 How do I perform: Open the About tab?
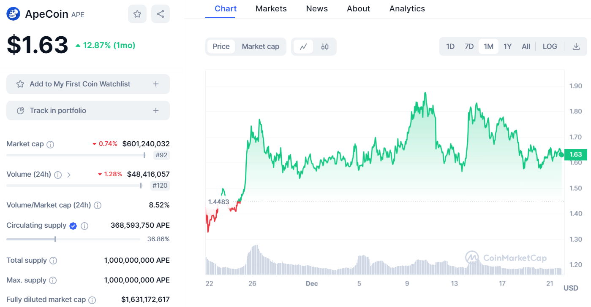point(359,9)
